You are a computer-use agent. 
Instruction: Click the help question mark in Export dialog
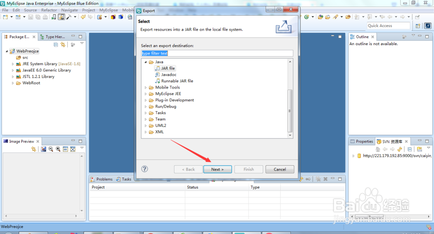coord(145,169)
